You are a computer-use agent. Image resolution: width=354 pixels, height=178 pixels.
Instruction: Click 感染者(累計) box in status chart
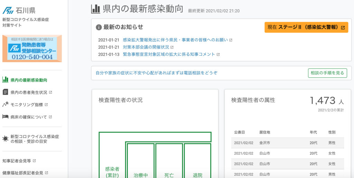[x=112, y=172]
